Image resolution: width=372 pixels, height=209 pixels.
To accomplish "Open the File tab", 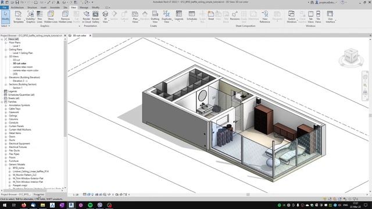I will [4, 8].
